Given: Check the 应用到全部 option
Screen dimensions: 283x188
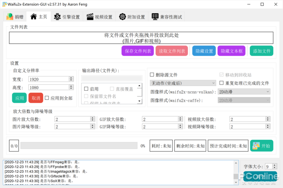Looking at the screenshot, I should coord(47,98).
